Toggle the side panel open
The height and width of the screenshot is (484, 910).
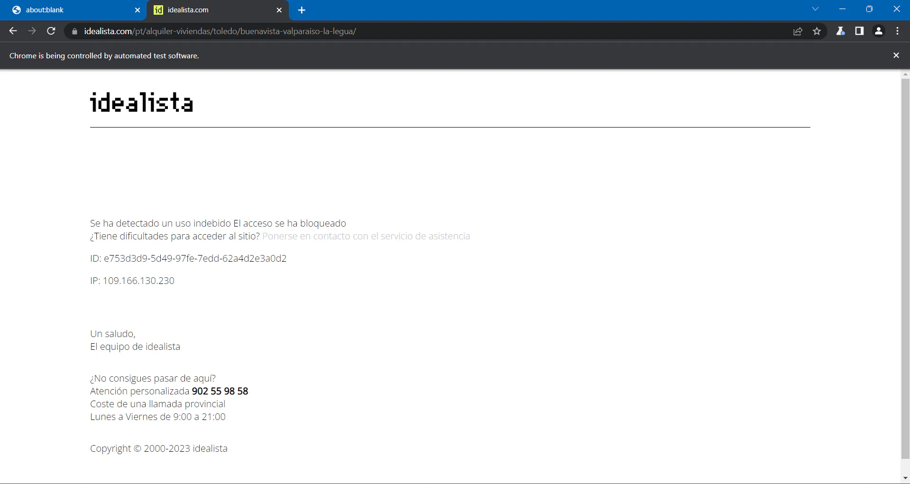(x=859, y=31)
